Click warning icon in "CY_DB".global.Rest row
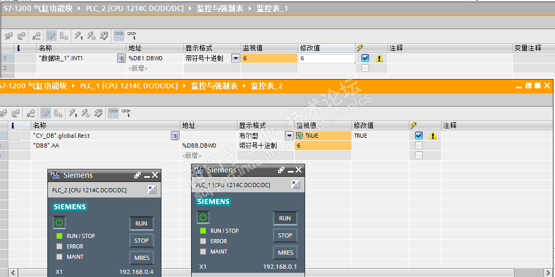The width and height of the screenshot is (555, 277). pos(433,136)
